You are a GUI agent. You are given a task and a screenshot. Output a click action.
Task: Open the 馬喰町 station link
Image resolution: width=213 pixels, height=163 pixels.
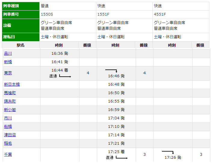pyautogui.click(x=10, y=93)
